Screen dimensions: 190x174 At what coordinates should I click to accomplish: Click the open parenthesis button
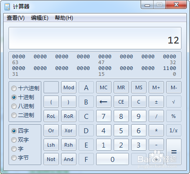tap(51, 102)
